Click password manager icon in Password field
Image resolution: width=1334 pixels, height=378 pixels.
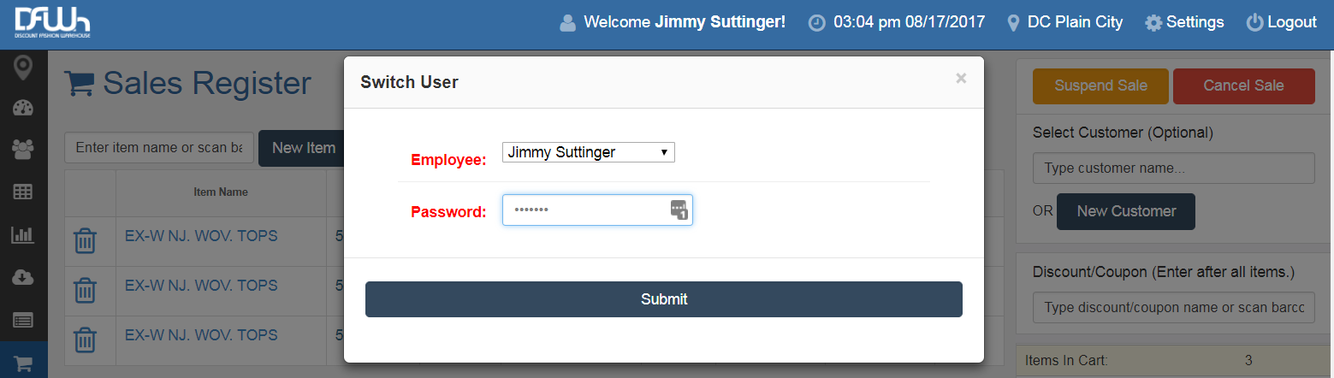click(679, 210)
